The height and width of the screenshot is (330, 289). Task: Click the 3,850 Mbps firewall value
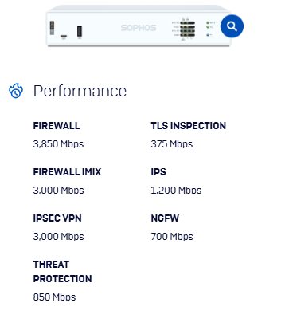click(58, 144)
